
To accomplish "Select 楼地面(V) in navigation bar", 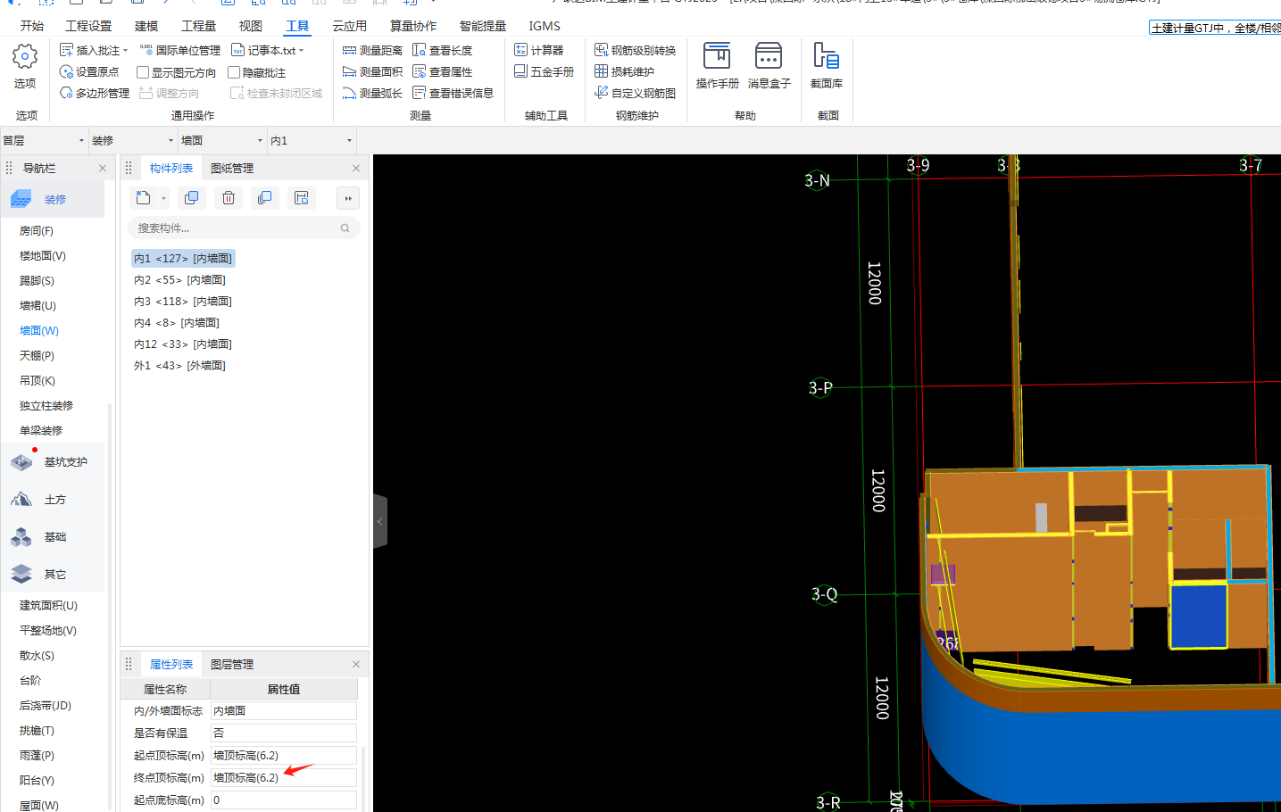I will click(43, 255).
